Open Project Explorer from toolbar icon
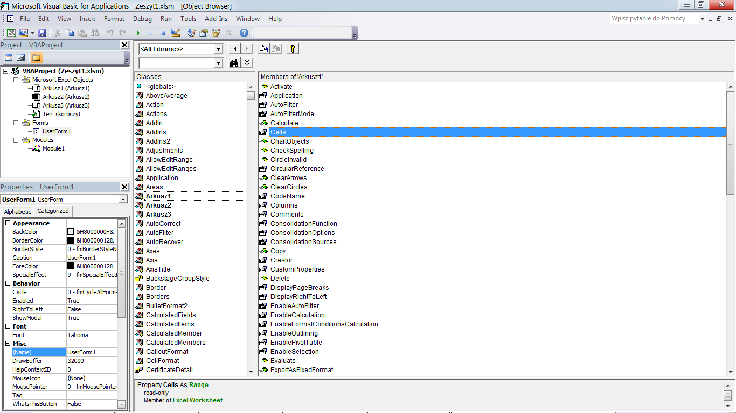Screen dimensions: 736x413 191,33
